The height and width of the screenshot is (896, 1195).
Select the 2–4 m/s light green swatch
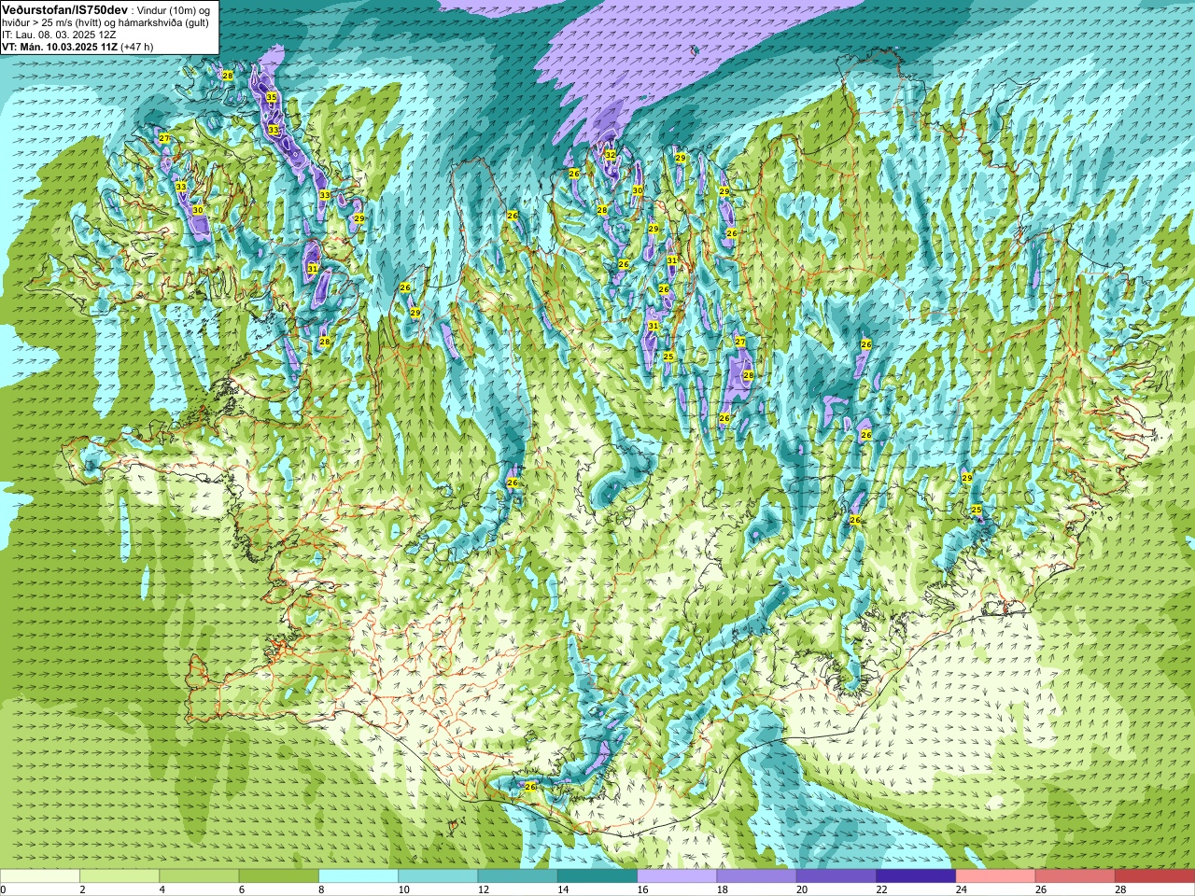pos(119,876)
